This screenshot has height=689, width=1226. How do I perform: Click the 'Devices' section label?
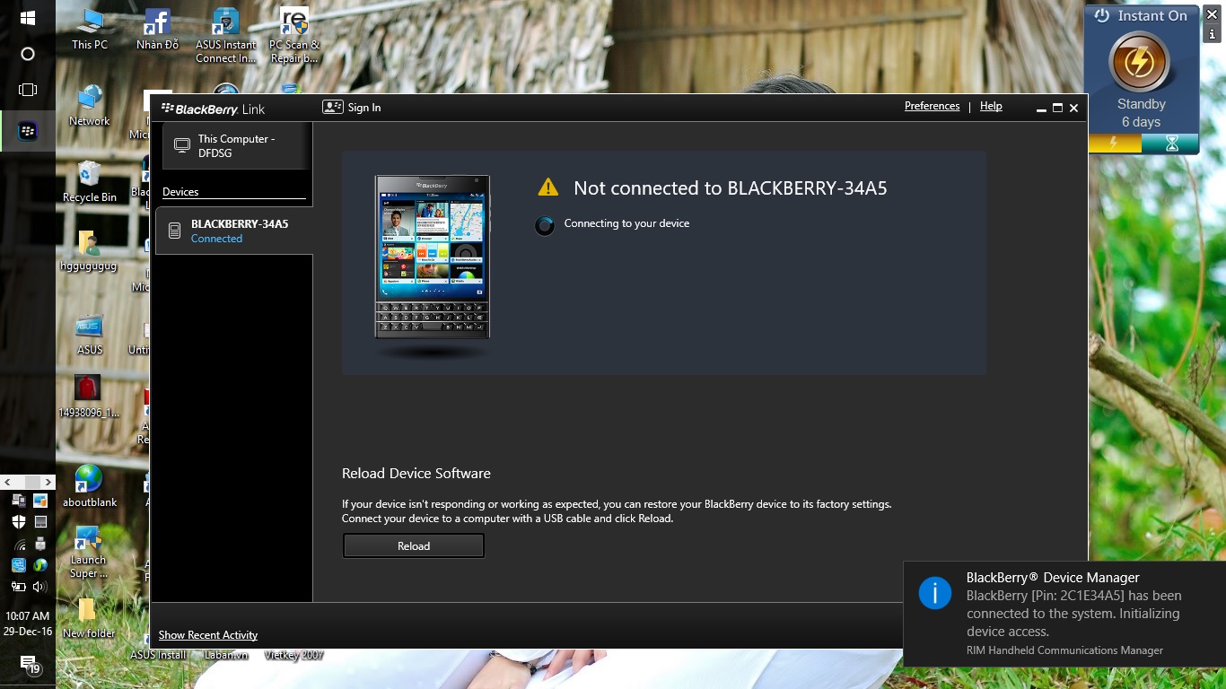[180, 192]
